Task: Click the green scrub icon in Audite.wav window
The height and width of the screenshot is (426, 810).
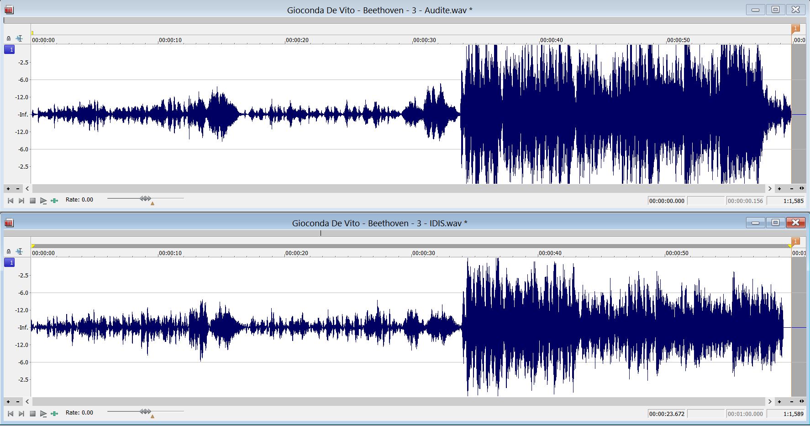Action: pos(54,201)
